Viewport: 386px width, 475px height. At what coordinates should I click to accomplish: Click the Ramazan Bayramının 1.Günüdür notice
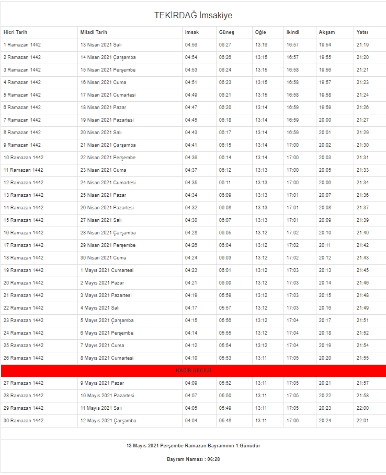click(193, 446)
